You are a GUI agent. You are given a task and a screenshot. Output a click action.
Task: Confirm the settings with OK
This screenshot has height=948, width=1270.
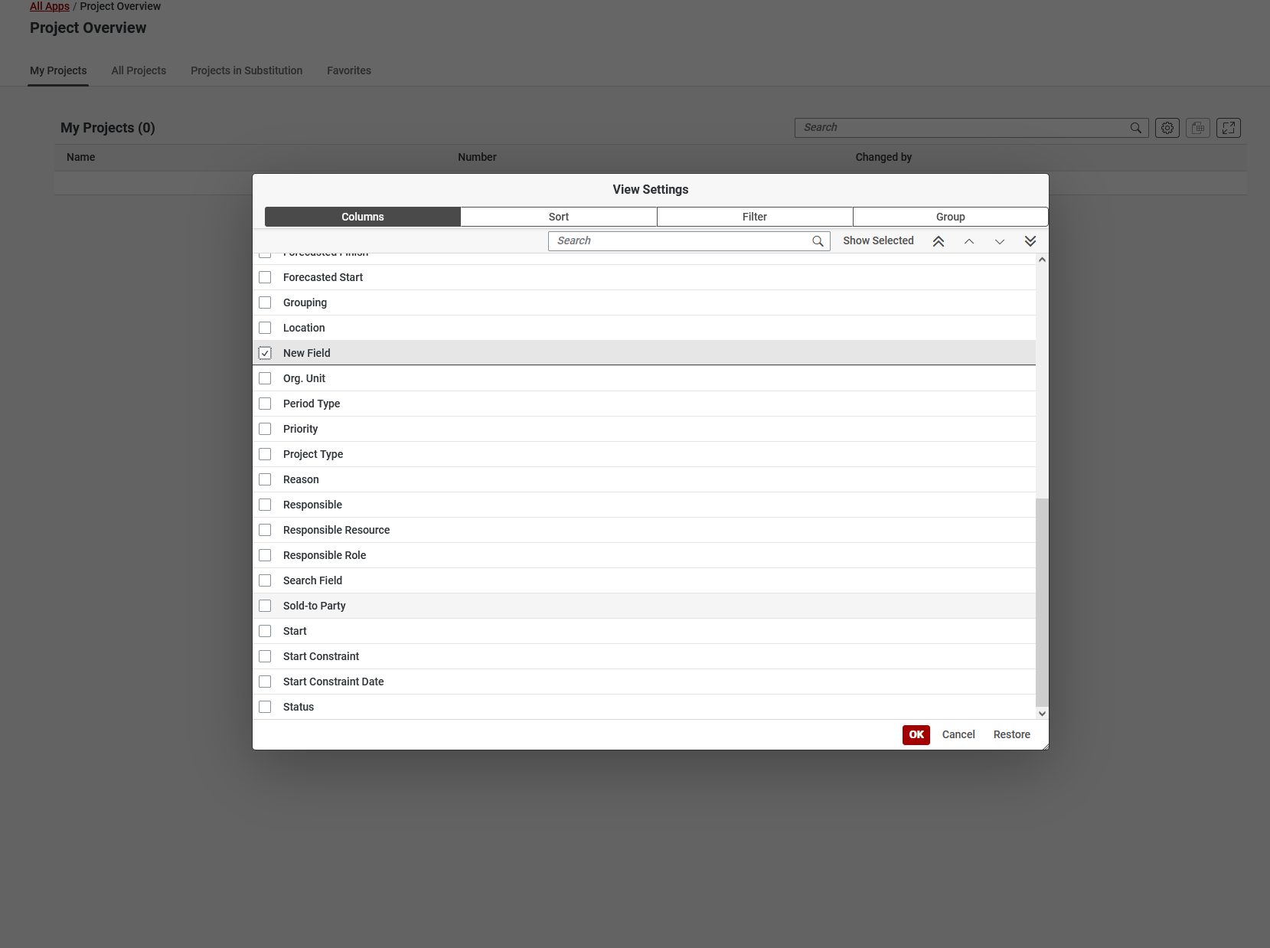pyautogui.click(x=916, y=734)
